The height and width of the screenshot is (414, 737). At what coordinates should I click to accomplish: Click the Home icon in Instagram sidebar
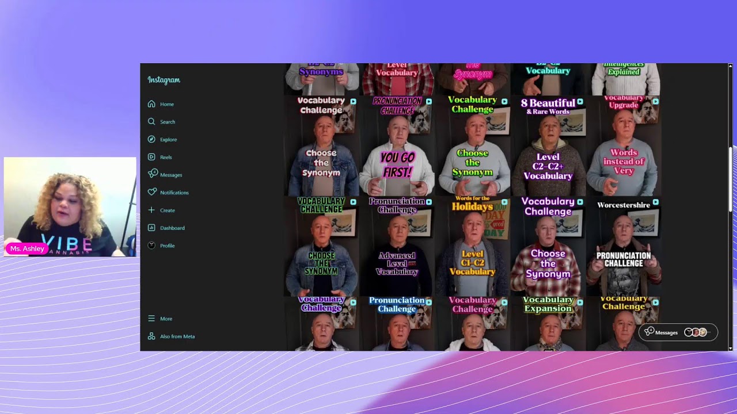pos(151,104)
